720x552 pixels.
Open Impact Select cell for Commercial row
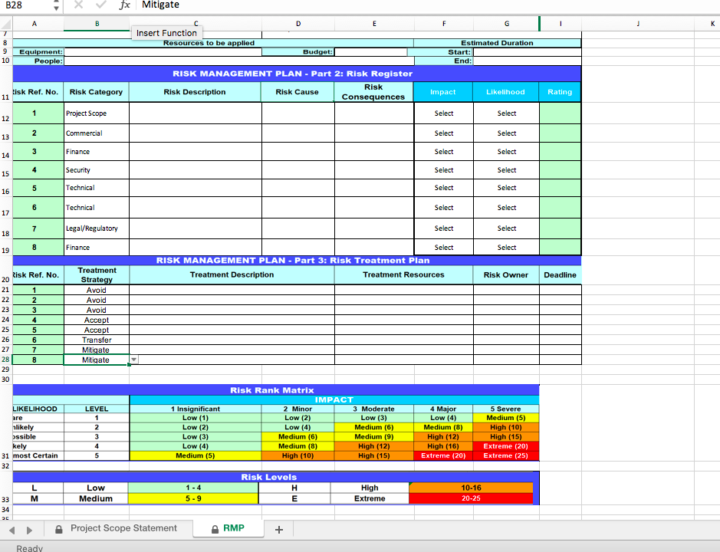point(443,133)
